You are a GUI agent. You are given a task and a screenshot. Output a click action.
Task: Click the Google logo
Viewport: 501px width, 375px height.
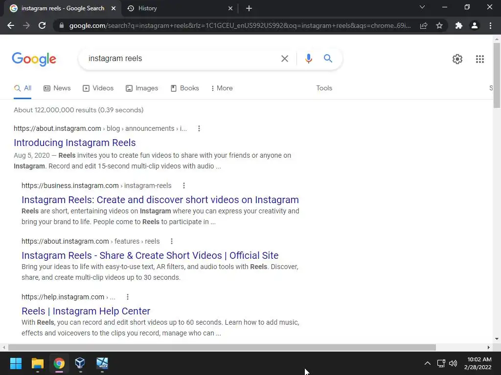pyautogui.click(x=34, y=59)
